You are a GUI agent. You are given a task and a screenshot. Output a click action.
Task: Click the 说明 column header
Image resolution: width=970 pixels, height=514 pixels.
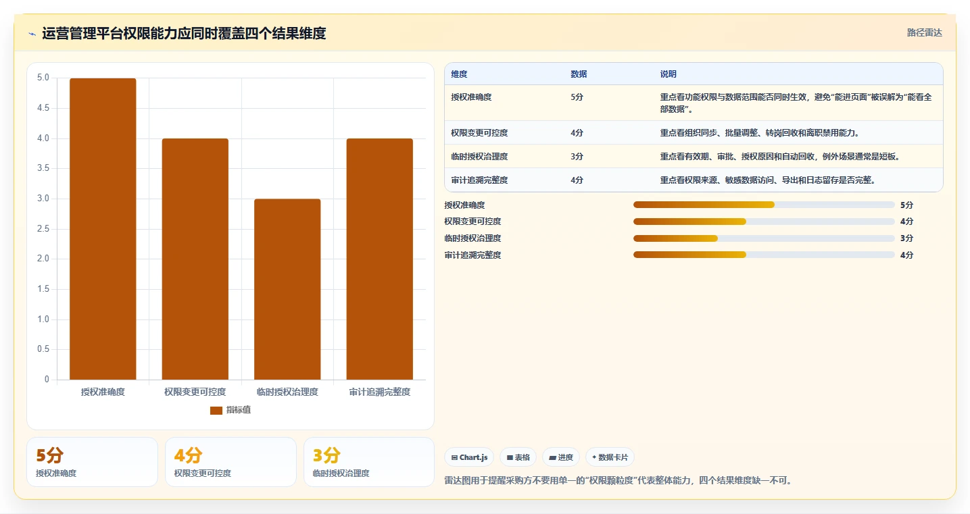click(669, 74)
